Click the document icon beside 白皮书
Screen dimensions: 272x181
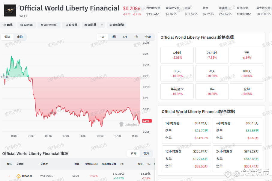pyautogui.click(x=67, y=25)
